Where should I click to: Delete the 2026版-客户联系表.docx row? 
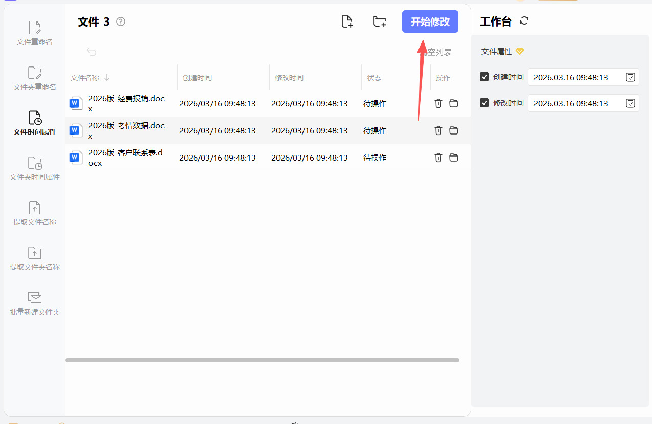tap(438, 158)
